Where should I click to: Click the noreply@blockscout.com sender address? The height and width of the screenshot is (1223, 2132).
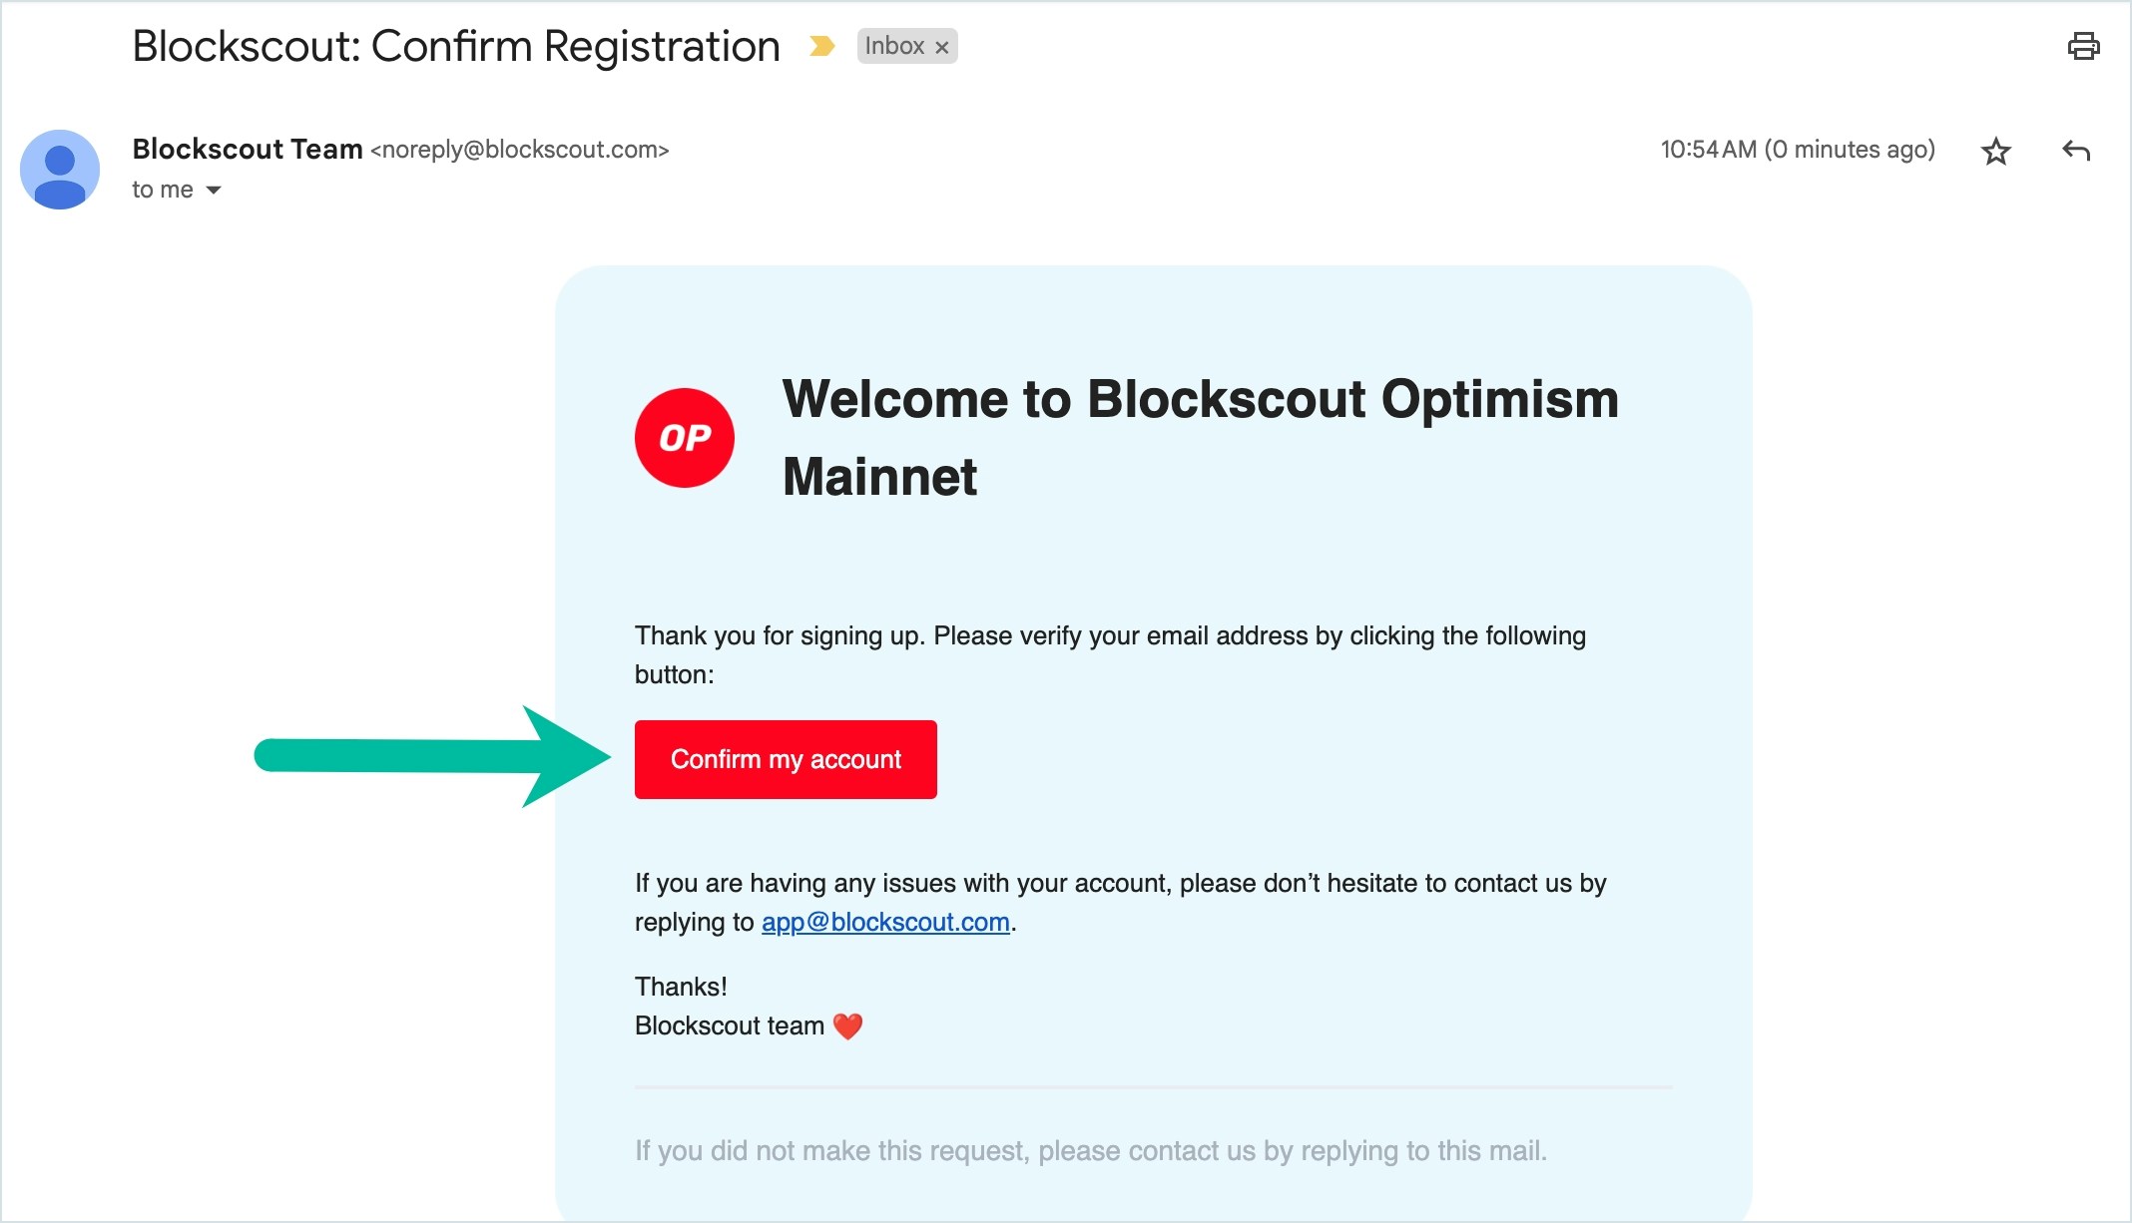pyautogui.click(x=519, y=150)
